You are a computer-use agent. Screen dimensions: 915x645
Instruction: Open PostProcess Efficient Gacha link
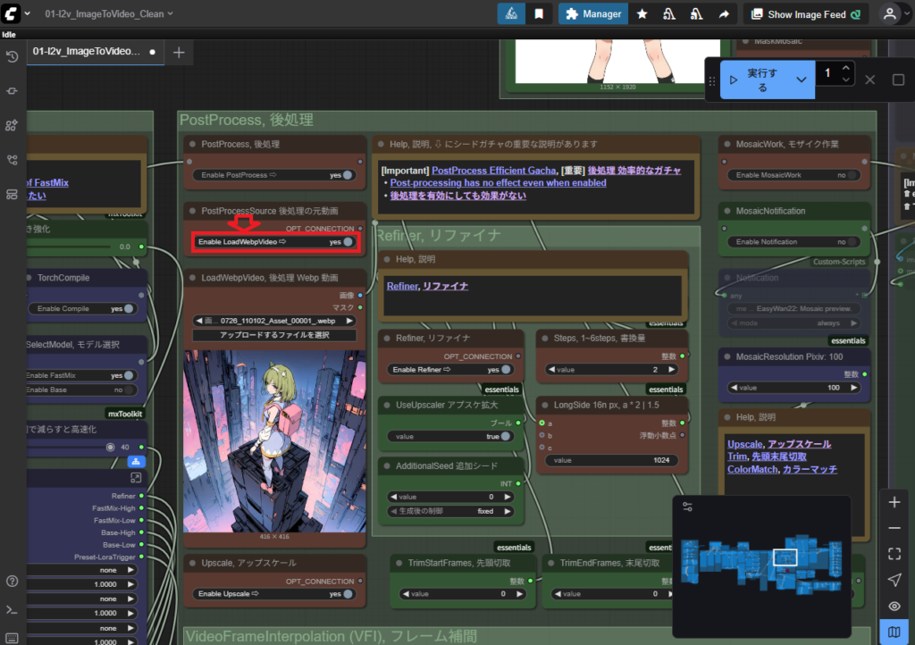tap(493, 171)
